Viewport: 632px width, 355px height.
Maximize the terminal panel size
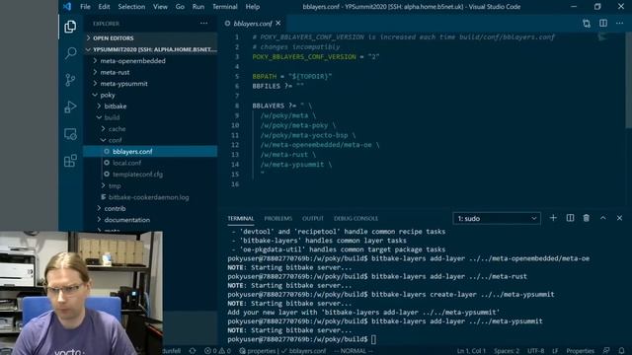603,218
